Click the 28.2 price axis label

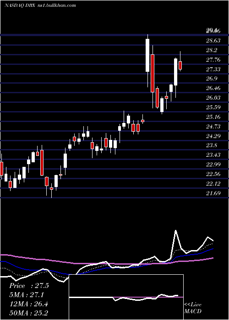(212, 50)
